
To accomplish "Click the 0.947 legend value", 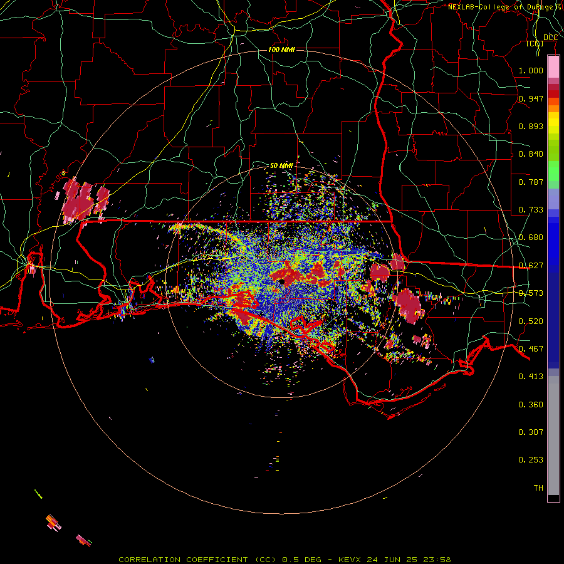I will (531, 98).
